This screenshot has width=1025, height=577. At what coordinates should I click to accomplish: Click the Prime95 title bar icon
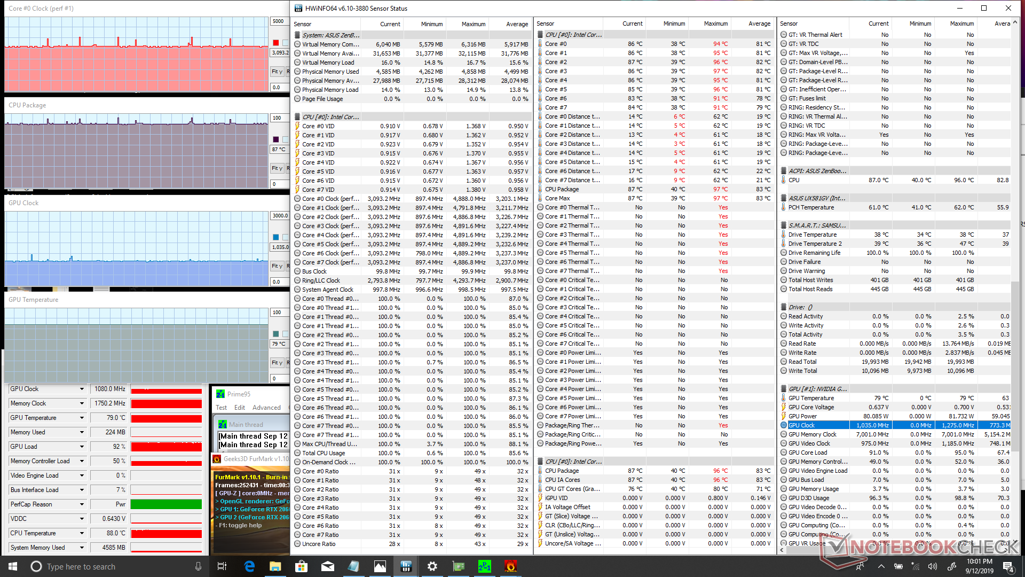coord(220,394)
